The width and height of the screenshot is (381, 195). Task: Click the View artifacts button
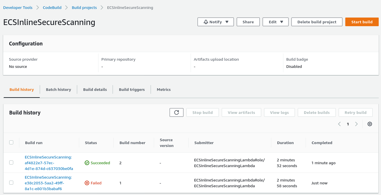(x=241, y=112)
